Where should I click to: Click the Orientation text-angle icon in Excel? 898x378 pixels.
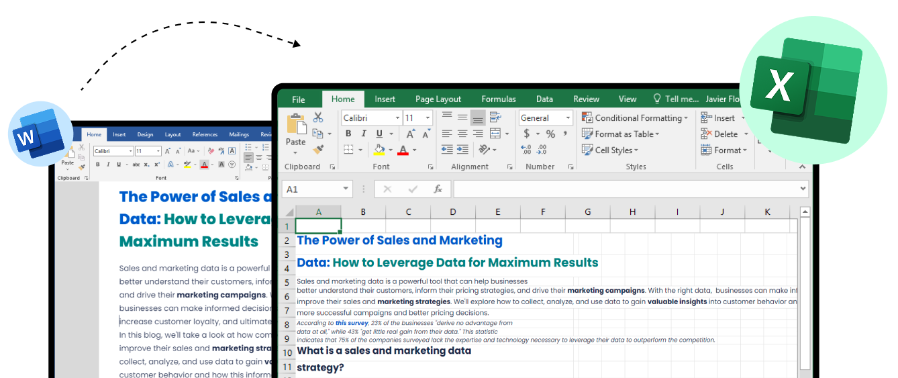pos(485,150)
